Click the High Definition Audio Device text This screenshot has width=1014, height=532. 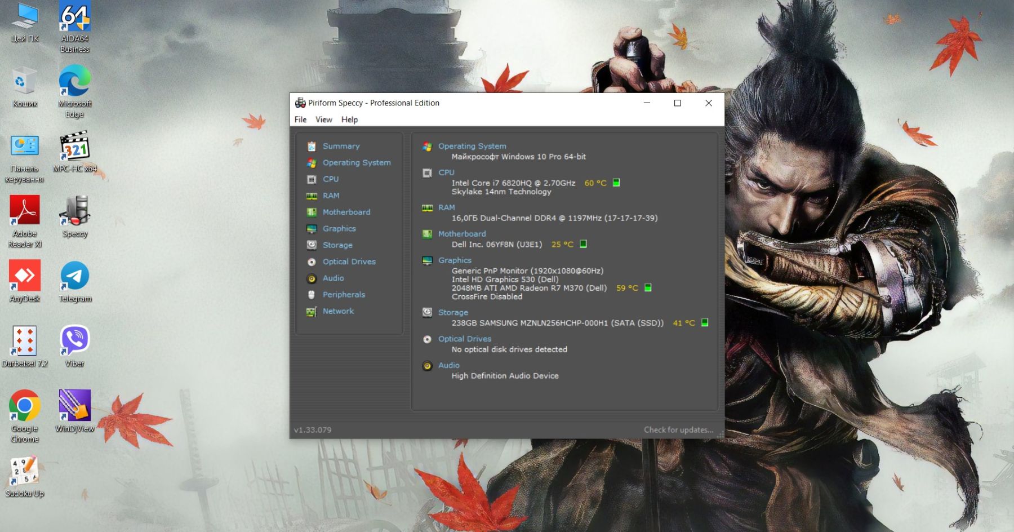(505, 376)
